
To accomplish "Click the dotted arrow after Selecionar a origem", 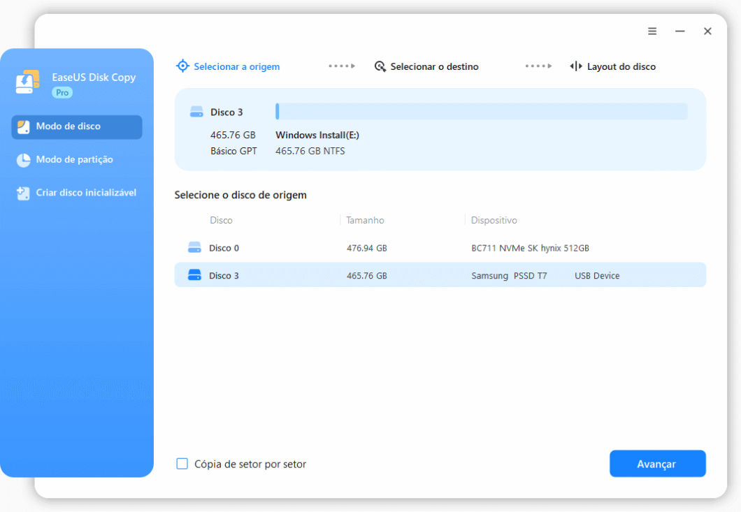I will coord(341,66).
